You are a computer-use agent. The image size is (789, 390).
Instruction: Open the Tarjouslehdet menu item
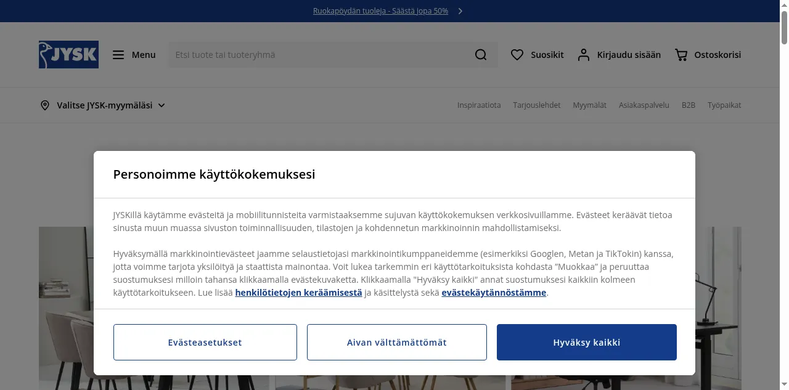pos(537,105)
